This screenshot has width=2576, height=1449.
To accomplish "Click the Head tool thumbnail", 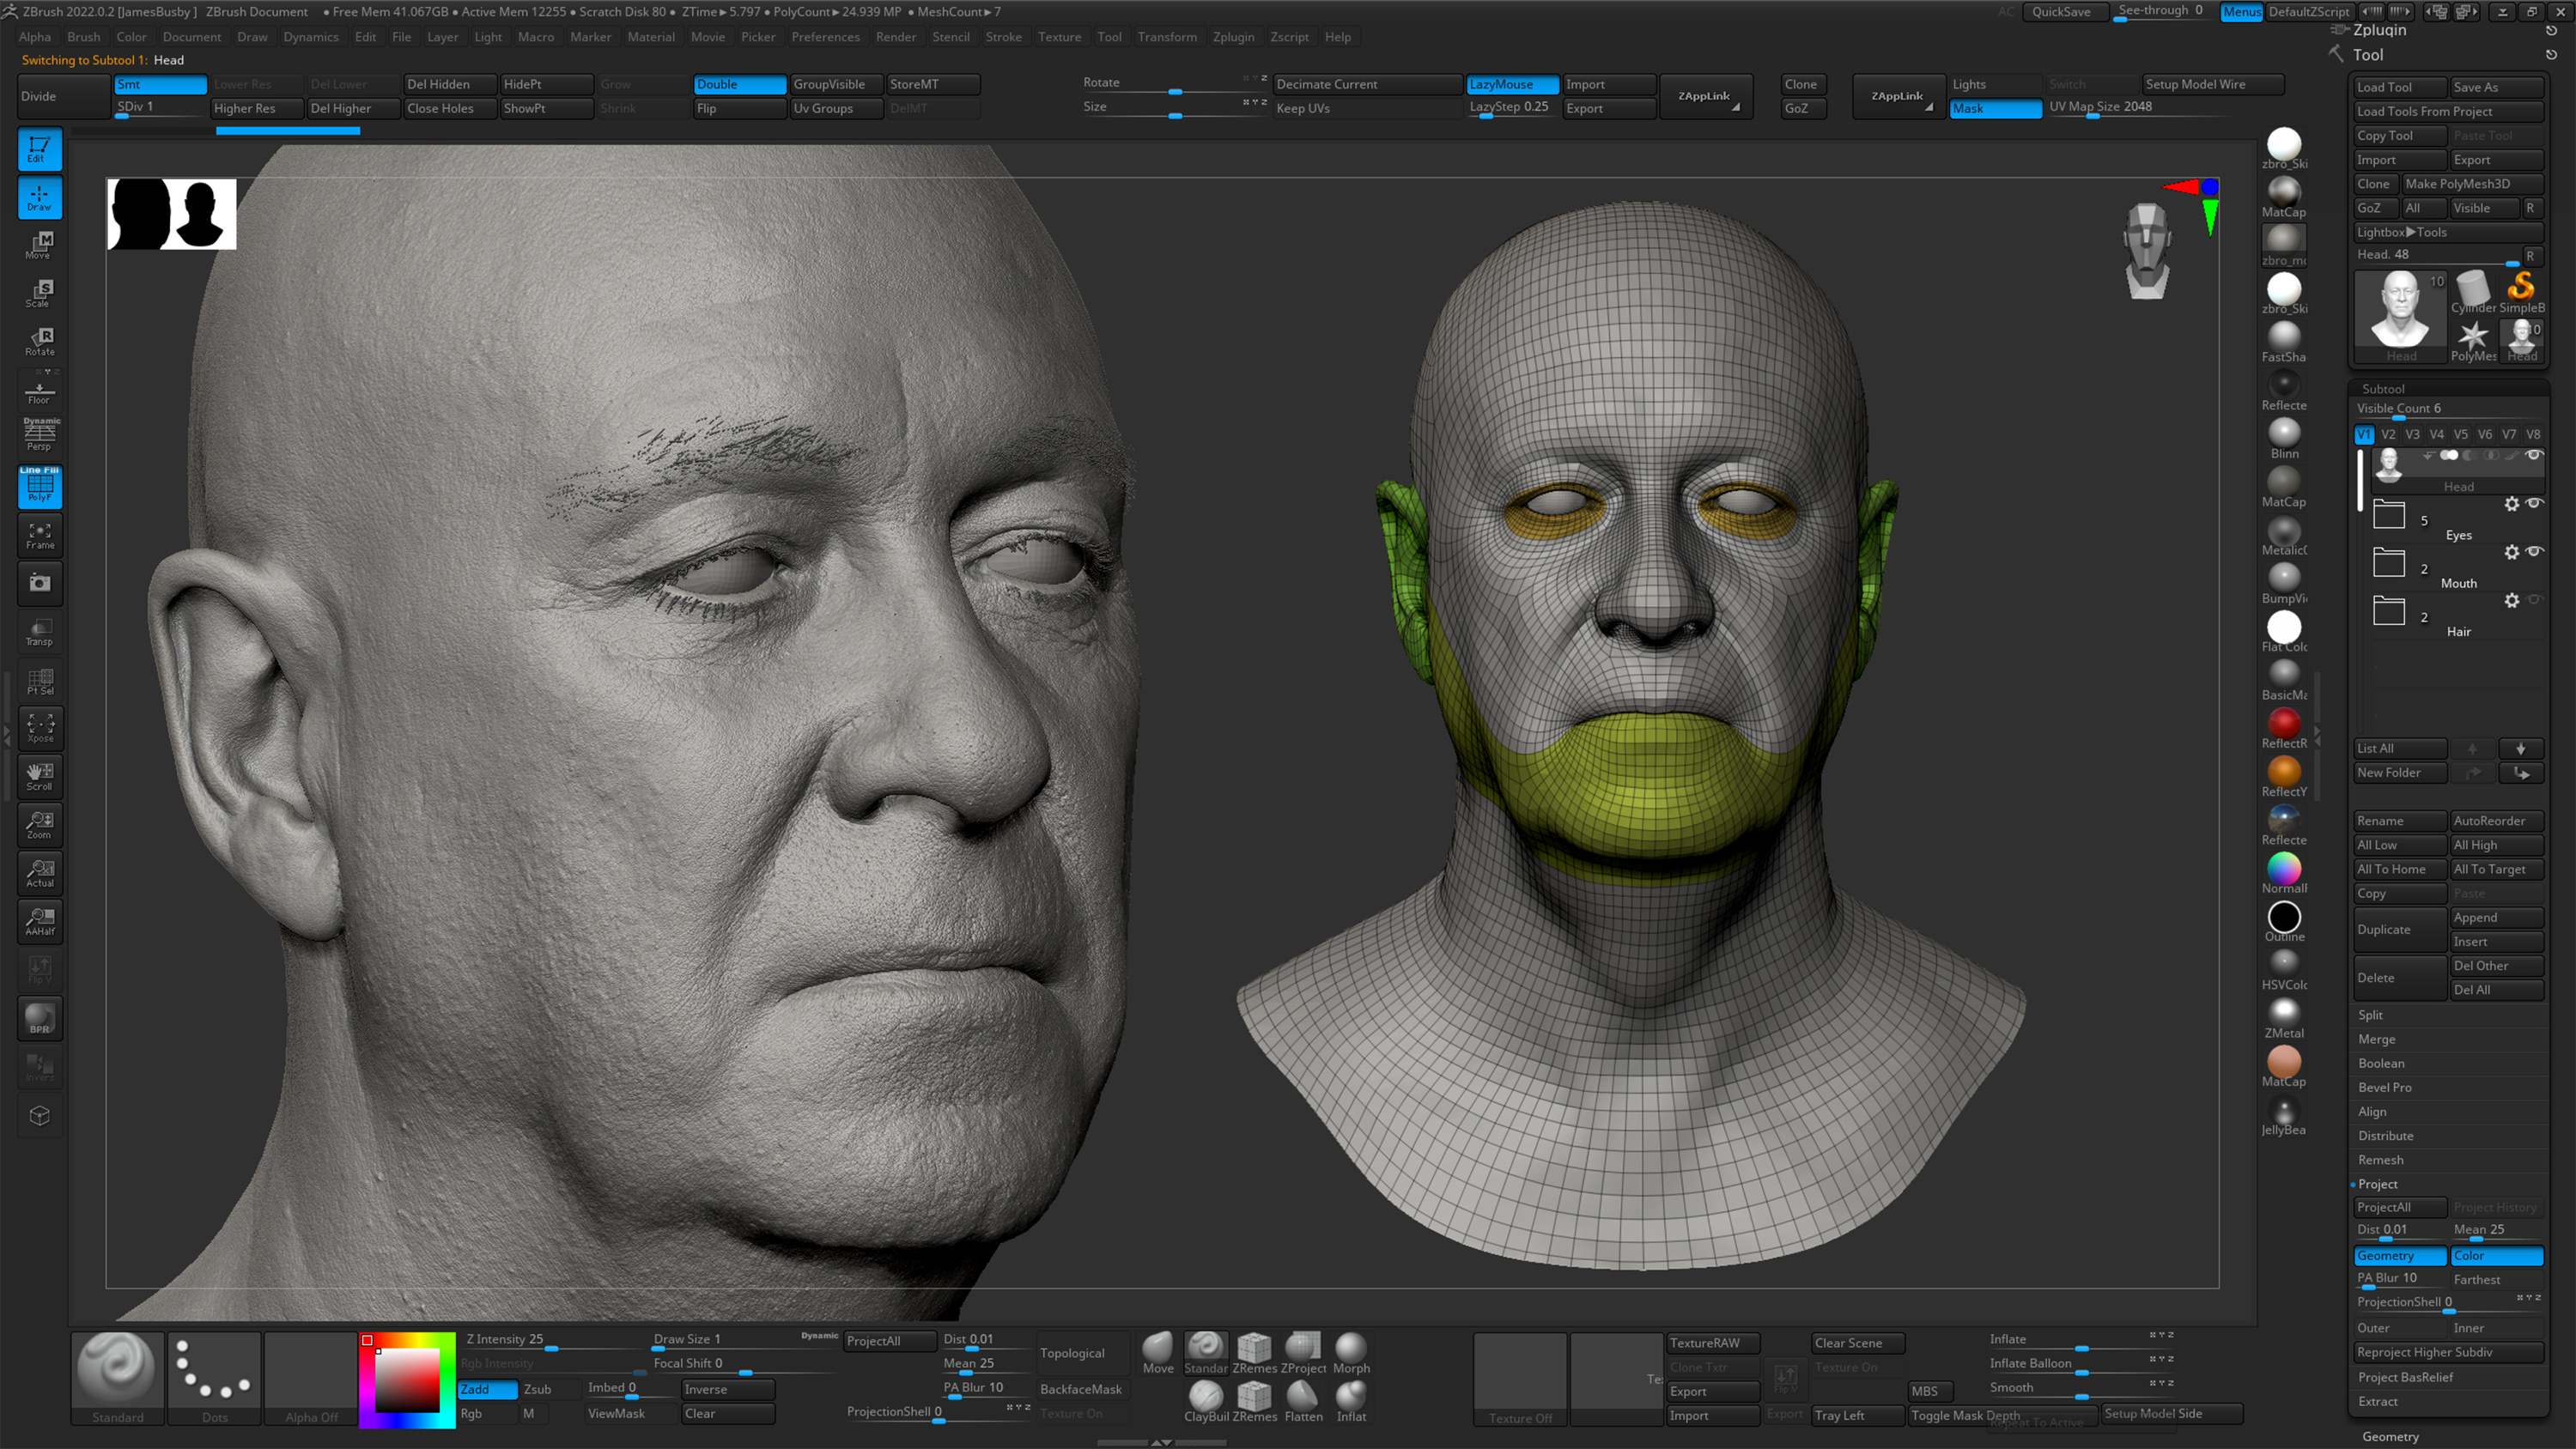I will tap(2400, 312).
